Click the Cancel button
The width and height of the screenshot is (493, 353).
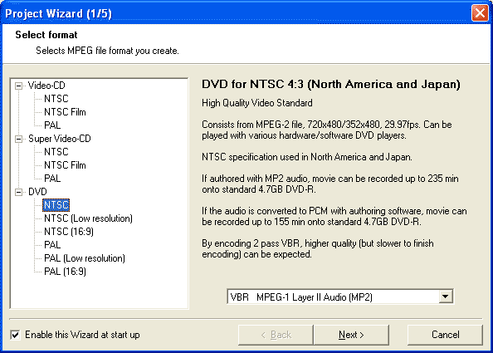445,335
